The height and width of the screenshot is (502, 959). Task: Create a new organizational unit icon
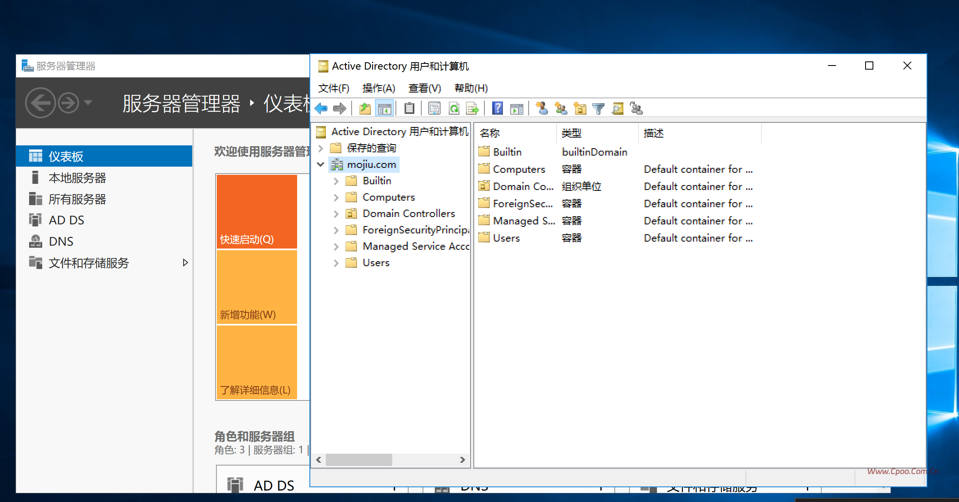(x=580, y=109)
